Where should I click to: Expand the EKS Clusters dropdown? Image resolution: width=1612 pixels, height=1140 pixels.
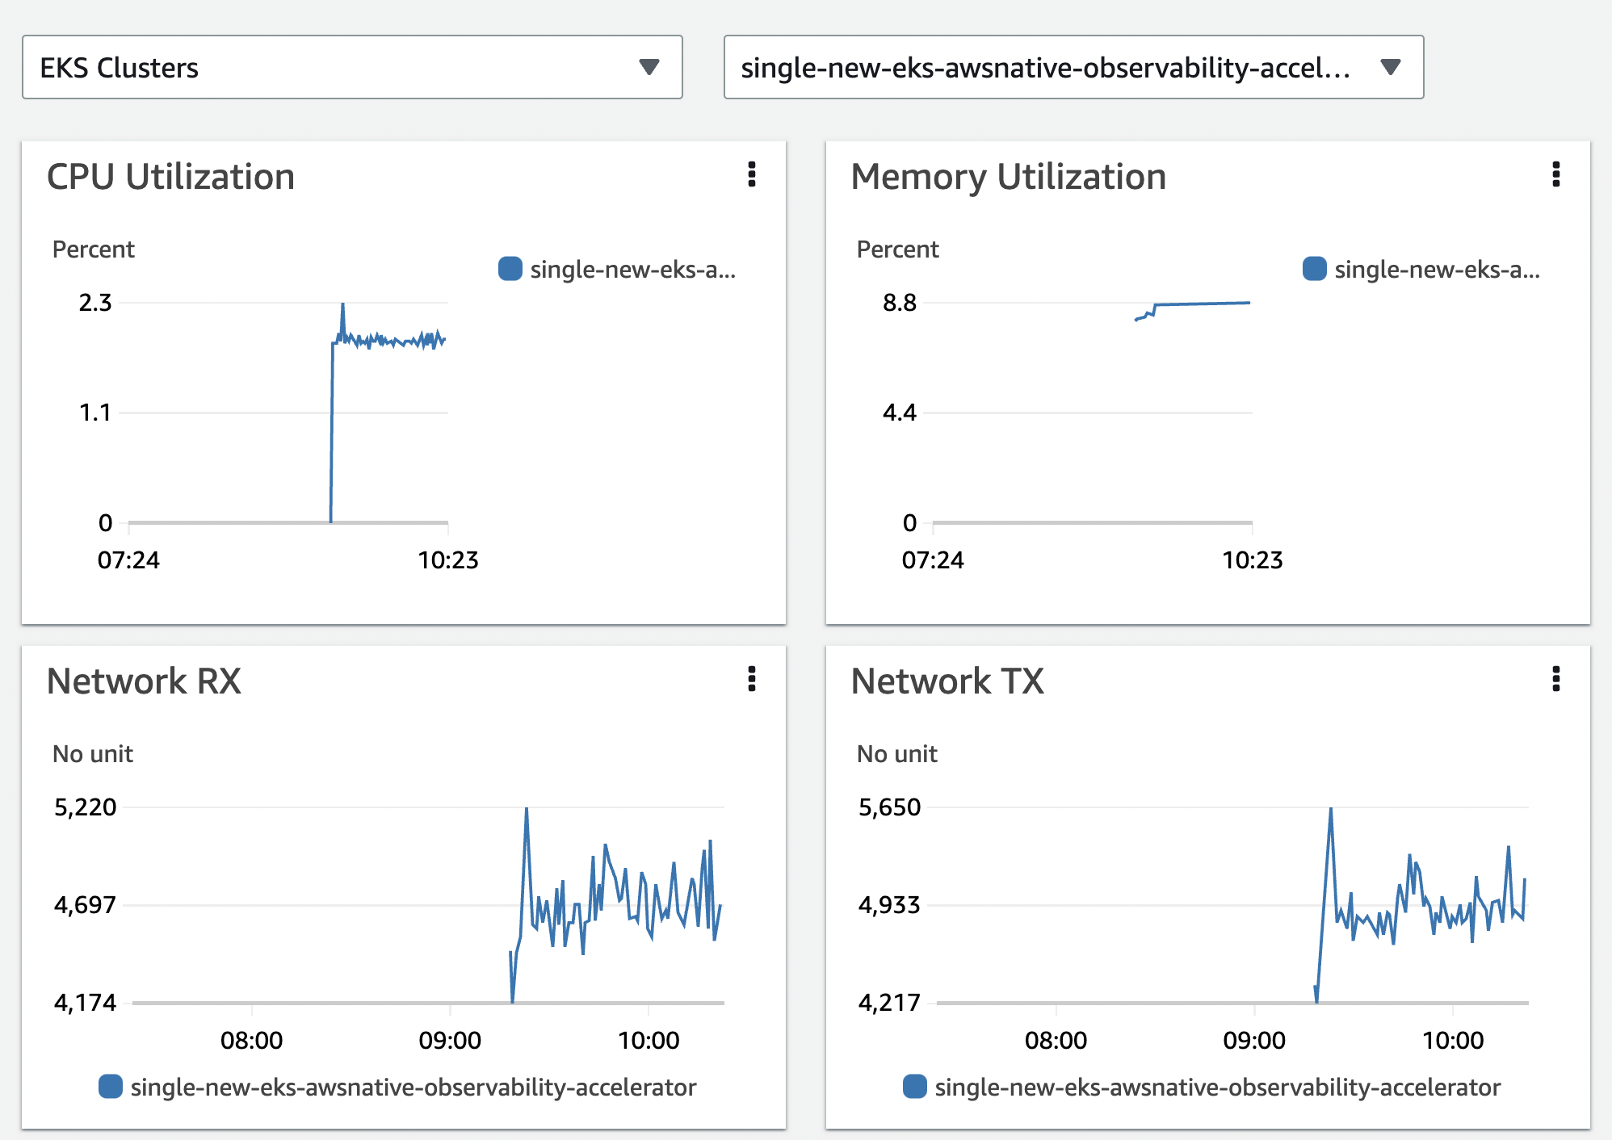(351, 67)
